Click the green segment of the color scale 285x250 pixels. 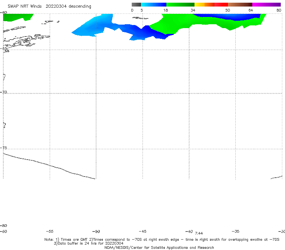pyautogui.click(x=180, y=5)
